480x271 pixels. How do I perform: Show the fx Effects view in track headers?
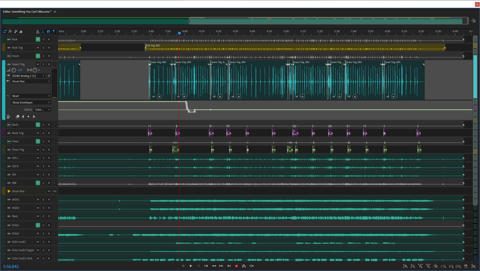[10, 31]
